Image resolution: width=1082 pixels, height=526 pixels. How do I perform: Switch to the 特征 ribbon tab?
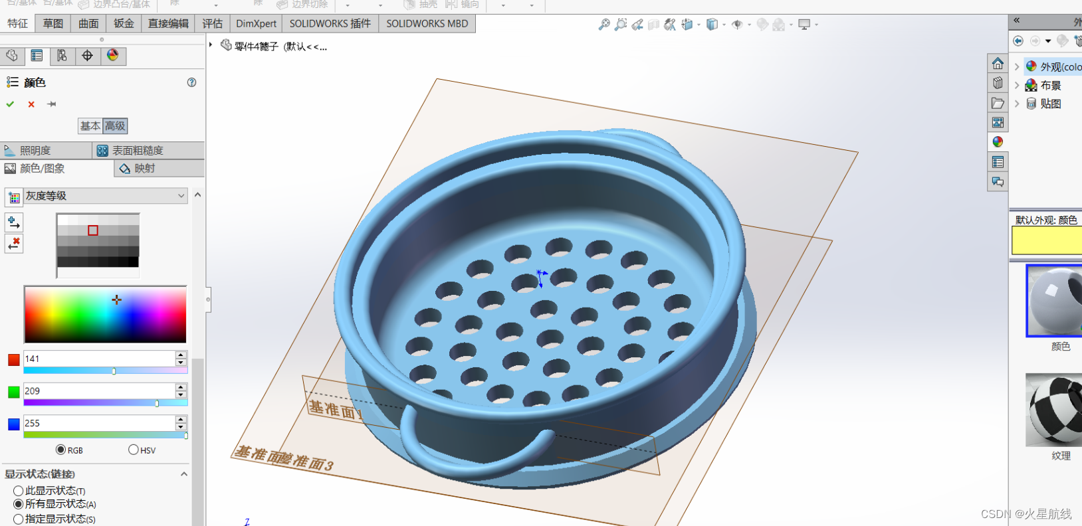[x=17, y=24]
